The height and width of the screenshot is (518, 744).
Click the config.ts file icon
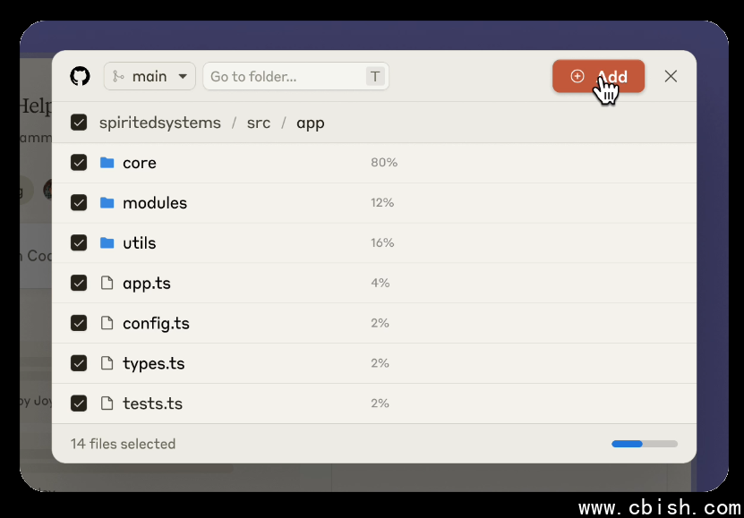pyautogui.click(x=107, y=323)
